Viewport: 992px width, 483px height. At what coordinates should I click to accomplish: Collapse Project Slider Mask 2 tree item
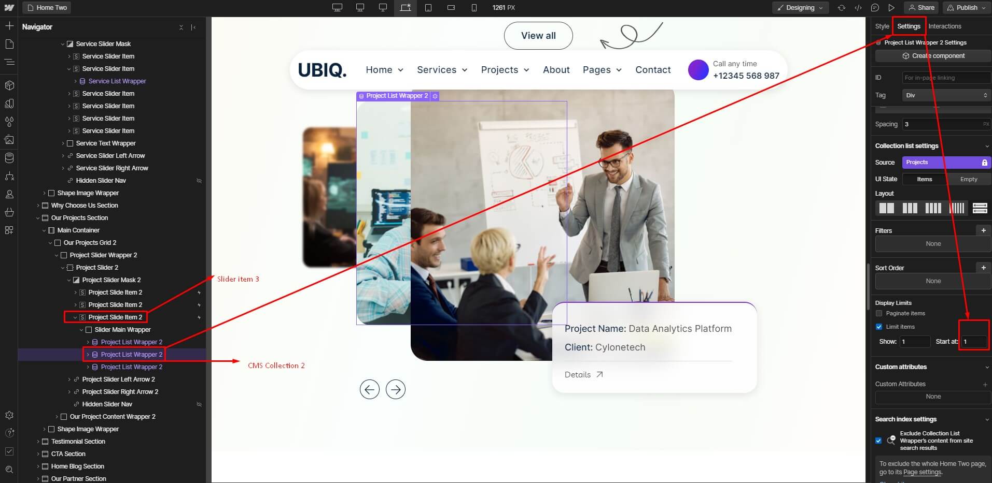[69, 280]
